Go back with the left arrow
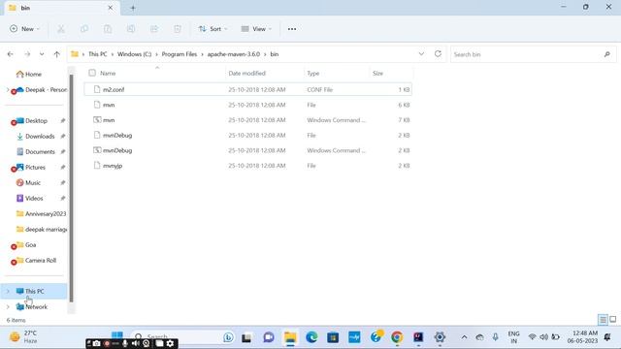Image resolution: width=621 pixels, height=349 pixels. click(x=11, y=54)
